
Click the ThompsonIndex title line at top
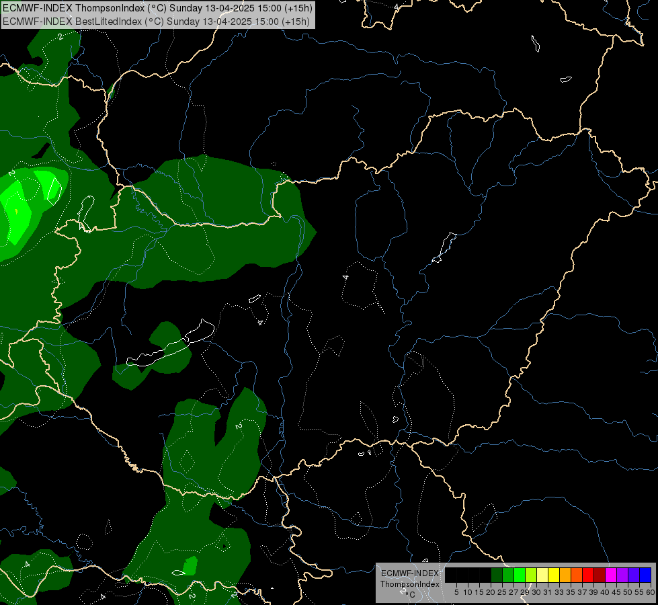(158, 8)
